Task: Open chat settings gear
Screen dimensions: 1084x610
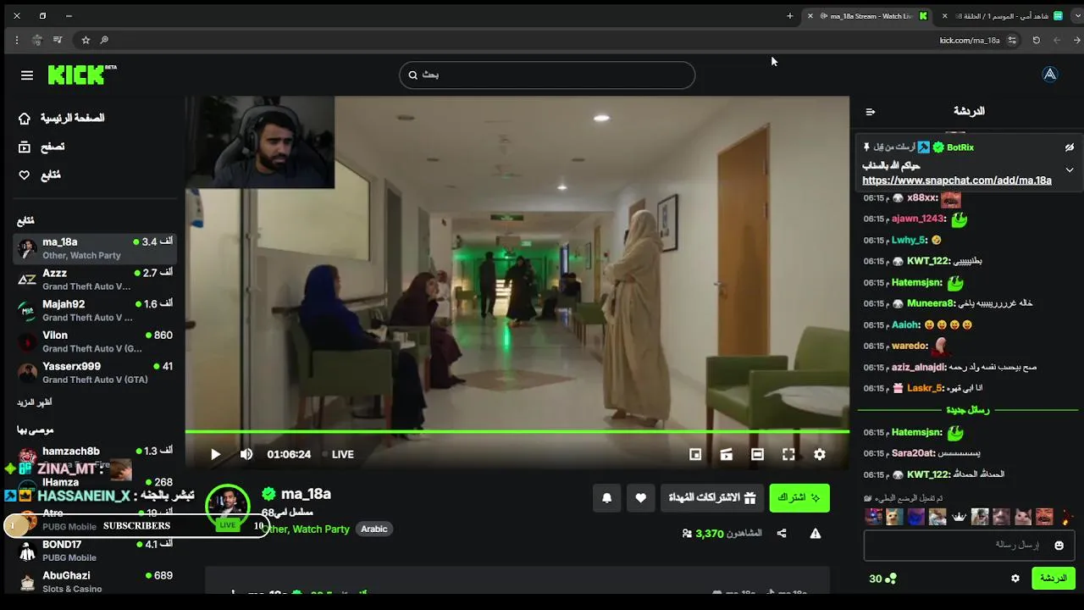Action: (x=1015, y=579)
